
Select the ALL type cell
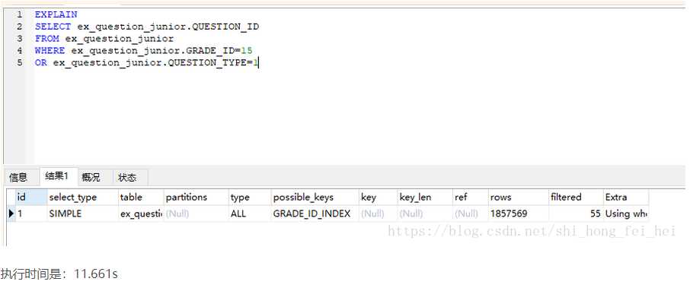coord(250,214)
